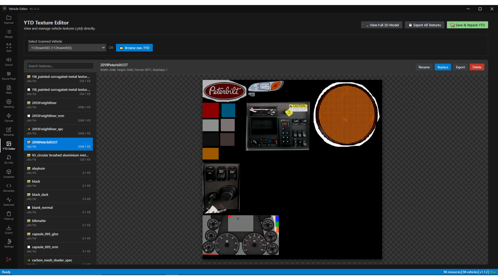Open the Optimizer sidebar tool
This screenshot has height=280, width=498.
click(9, 202)
